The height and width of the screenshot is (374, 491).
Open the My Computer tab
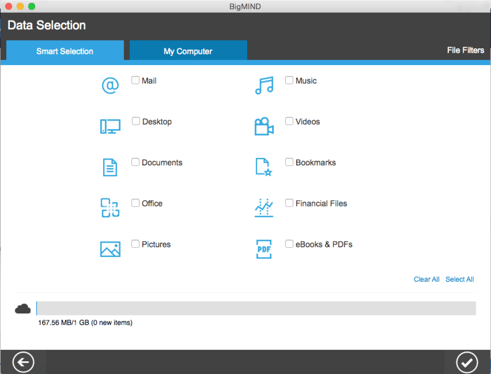click(188, 51)
